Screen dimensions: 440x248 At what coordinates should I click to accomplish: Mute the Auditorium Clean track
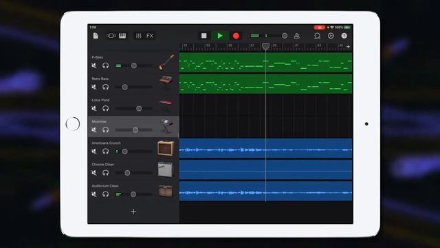tap(94, 194)
